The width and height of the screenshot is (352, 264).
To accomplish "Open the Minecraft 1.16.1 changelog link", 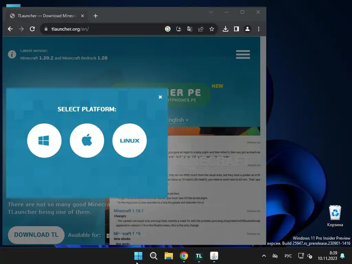I will (x=129, y=211).
